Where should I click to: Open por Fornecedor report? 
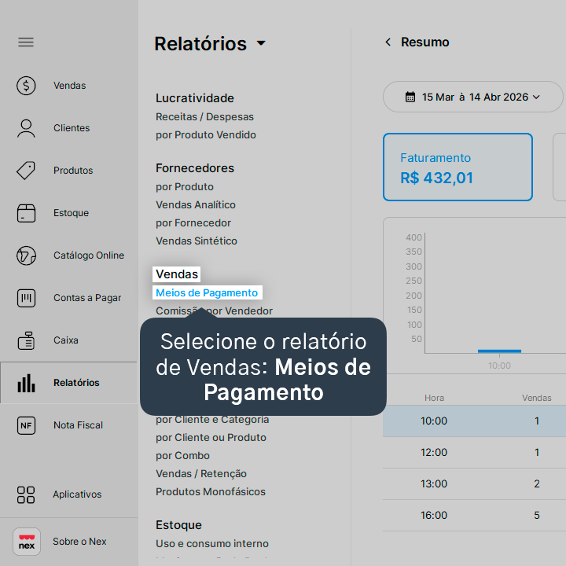(193, 223)
